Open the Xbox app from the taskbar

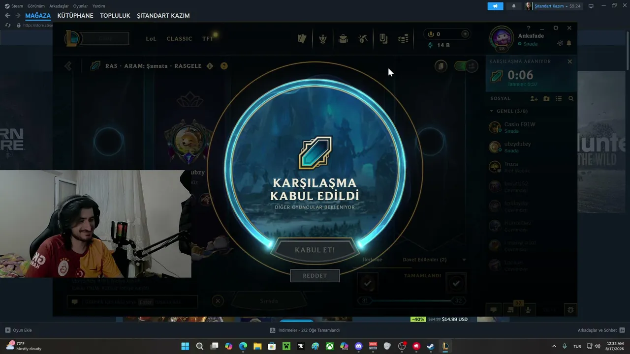point(330,346)
